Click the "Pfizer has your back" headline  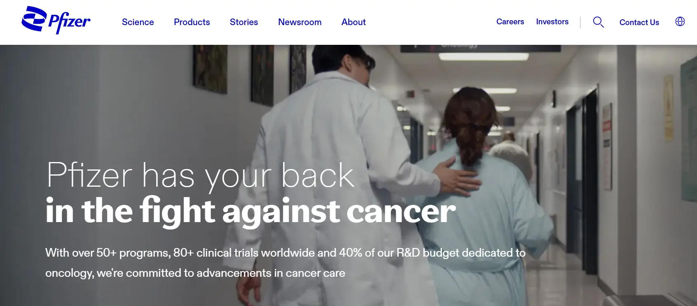pos(201,176)
